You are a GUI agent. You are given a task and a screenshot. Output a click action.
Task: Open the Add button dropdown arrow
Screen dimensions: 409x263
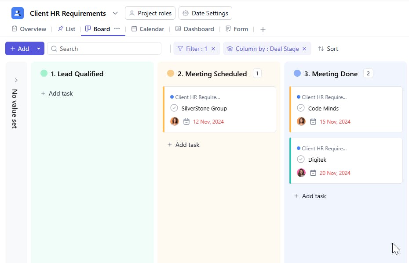click(39, 49)
